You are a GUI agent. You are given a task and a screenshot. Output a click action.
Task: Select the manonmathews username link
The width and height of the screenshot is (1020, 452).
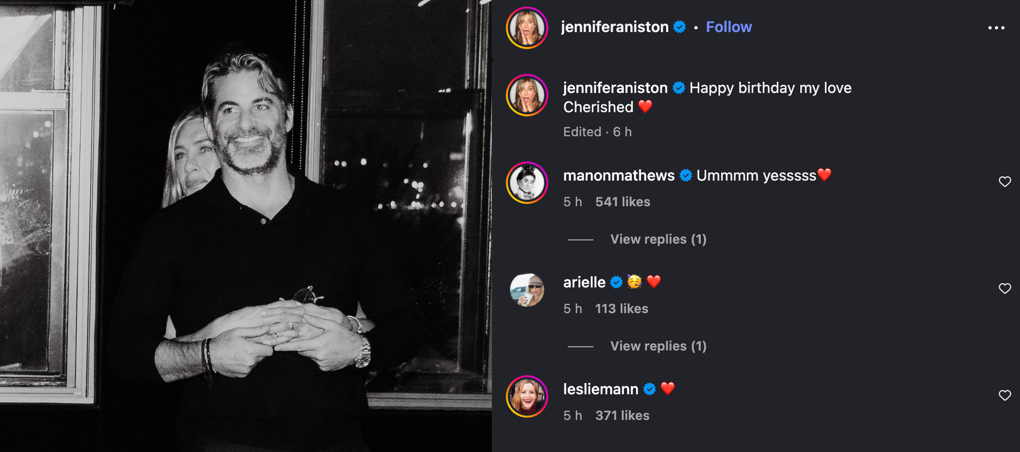[619, 175]
